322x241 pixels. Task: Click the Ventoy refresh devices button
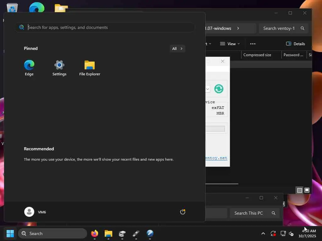pos(219,89)
